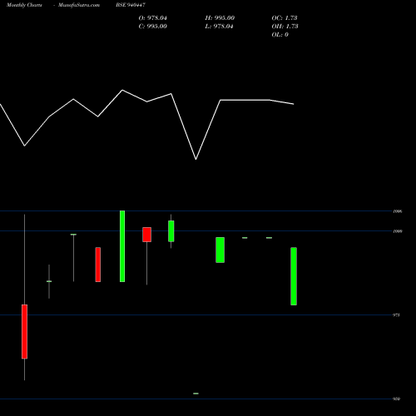Click the high value H: 995.00
Screen dimensions: 416x416
click(220, 18)
